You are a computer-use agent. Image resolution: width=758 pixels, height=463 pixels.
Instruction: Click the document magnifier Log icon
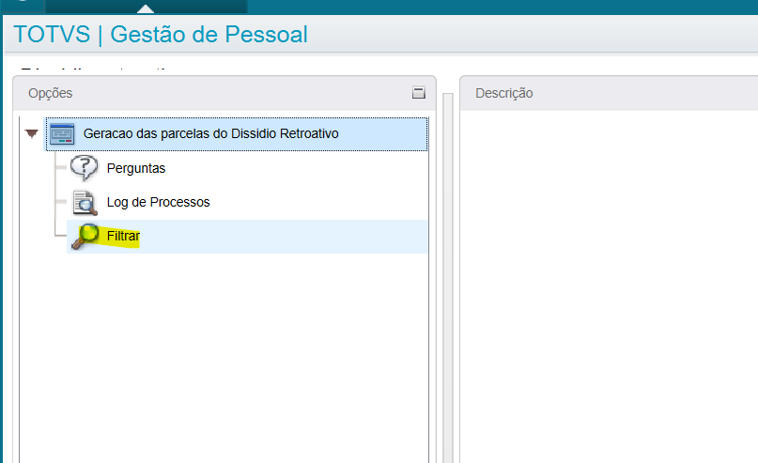point(85,203)
